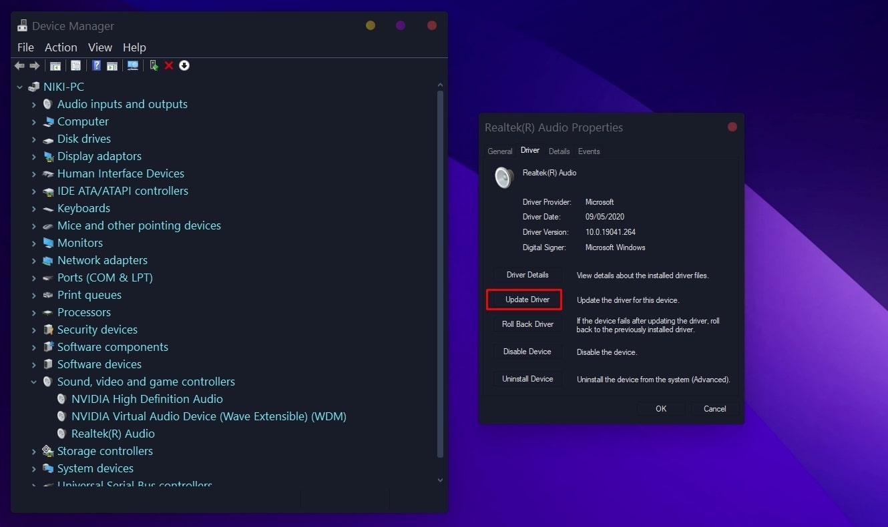Click the Network adapters icon
888x527 pixels.
[x=47, y=260]
